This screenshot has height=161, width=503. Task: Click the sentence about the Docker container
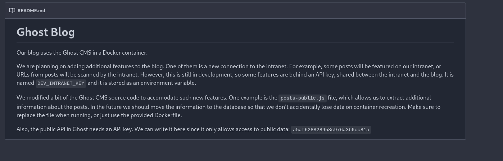coord(82,52)
